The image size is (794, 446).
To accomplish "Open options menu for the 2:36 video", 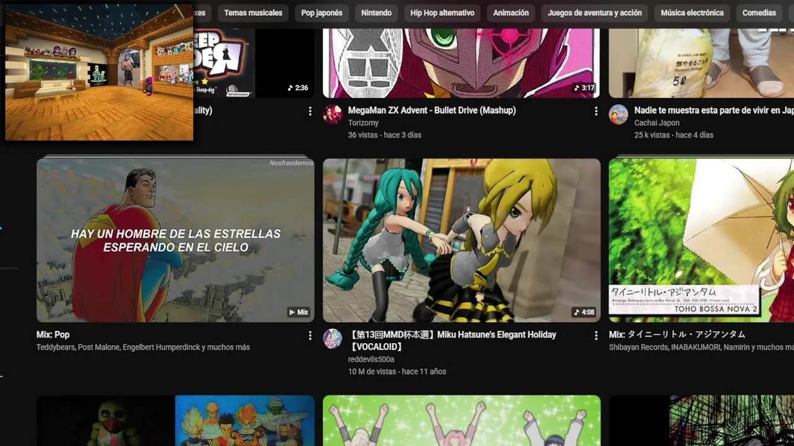I will pyautogui.click(x=310, y=111).
